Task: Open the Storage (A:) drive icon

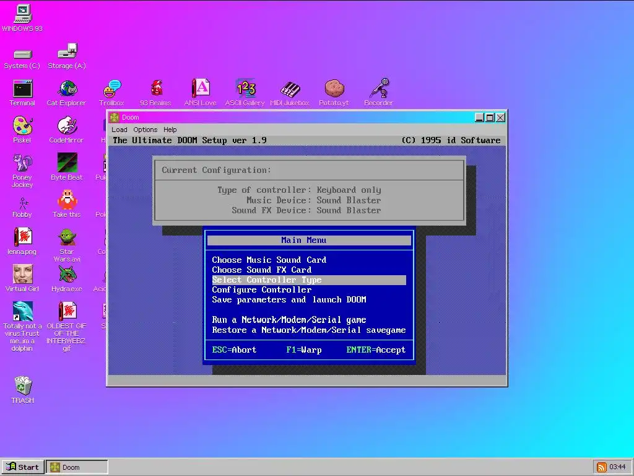Action: click(x=67, y=56)
